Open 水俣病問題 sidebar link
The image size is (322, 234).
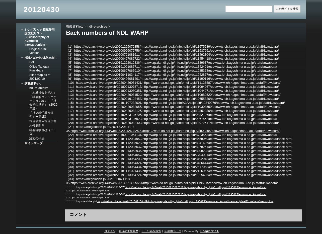click(x=37, y=126)
